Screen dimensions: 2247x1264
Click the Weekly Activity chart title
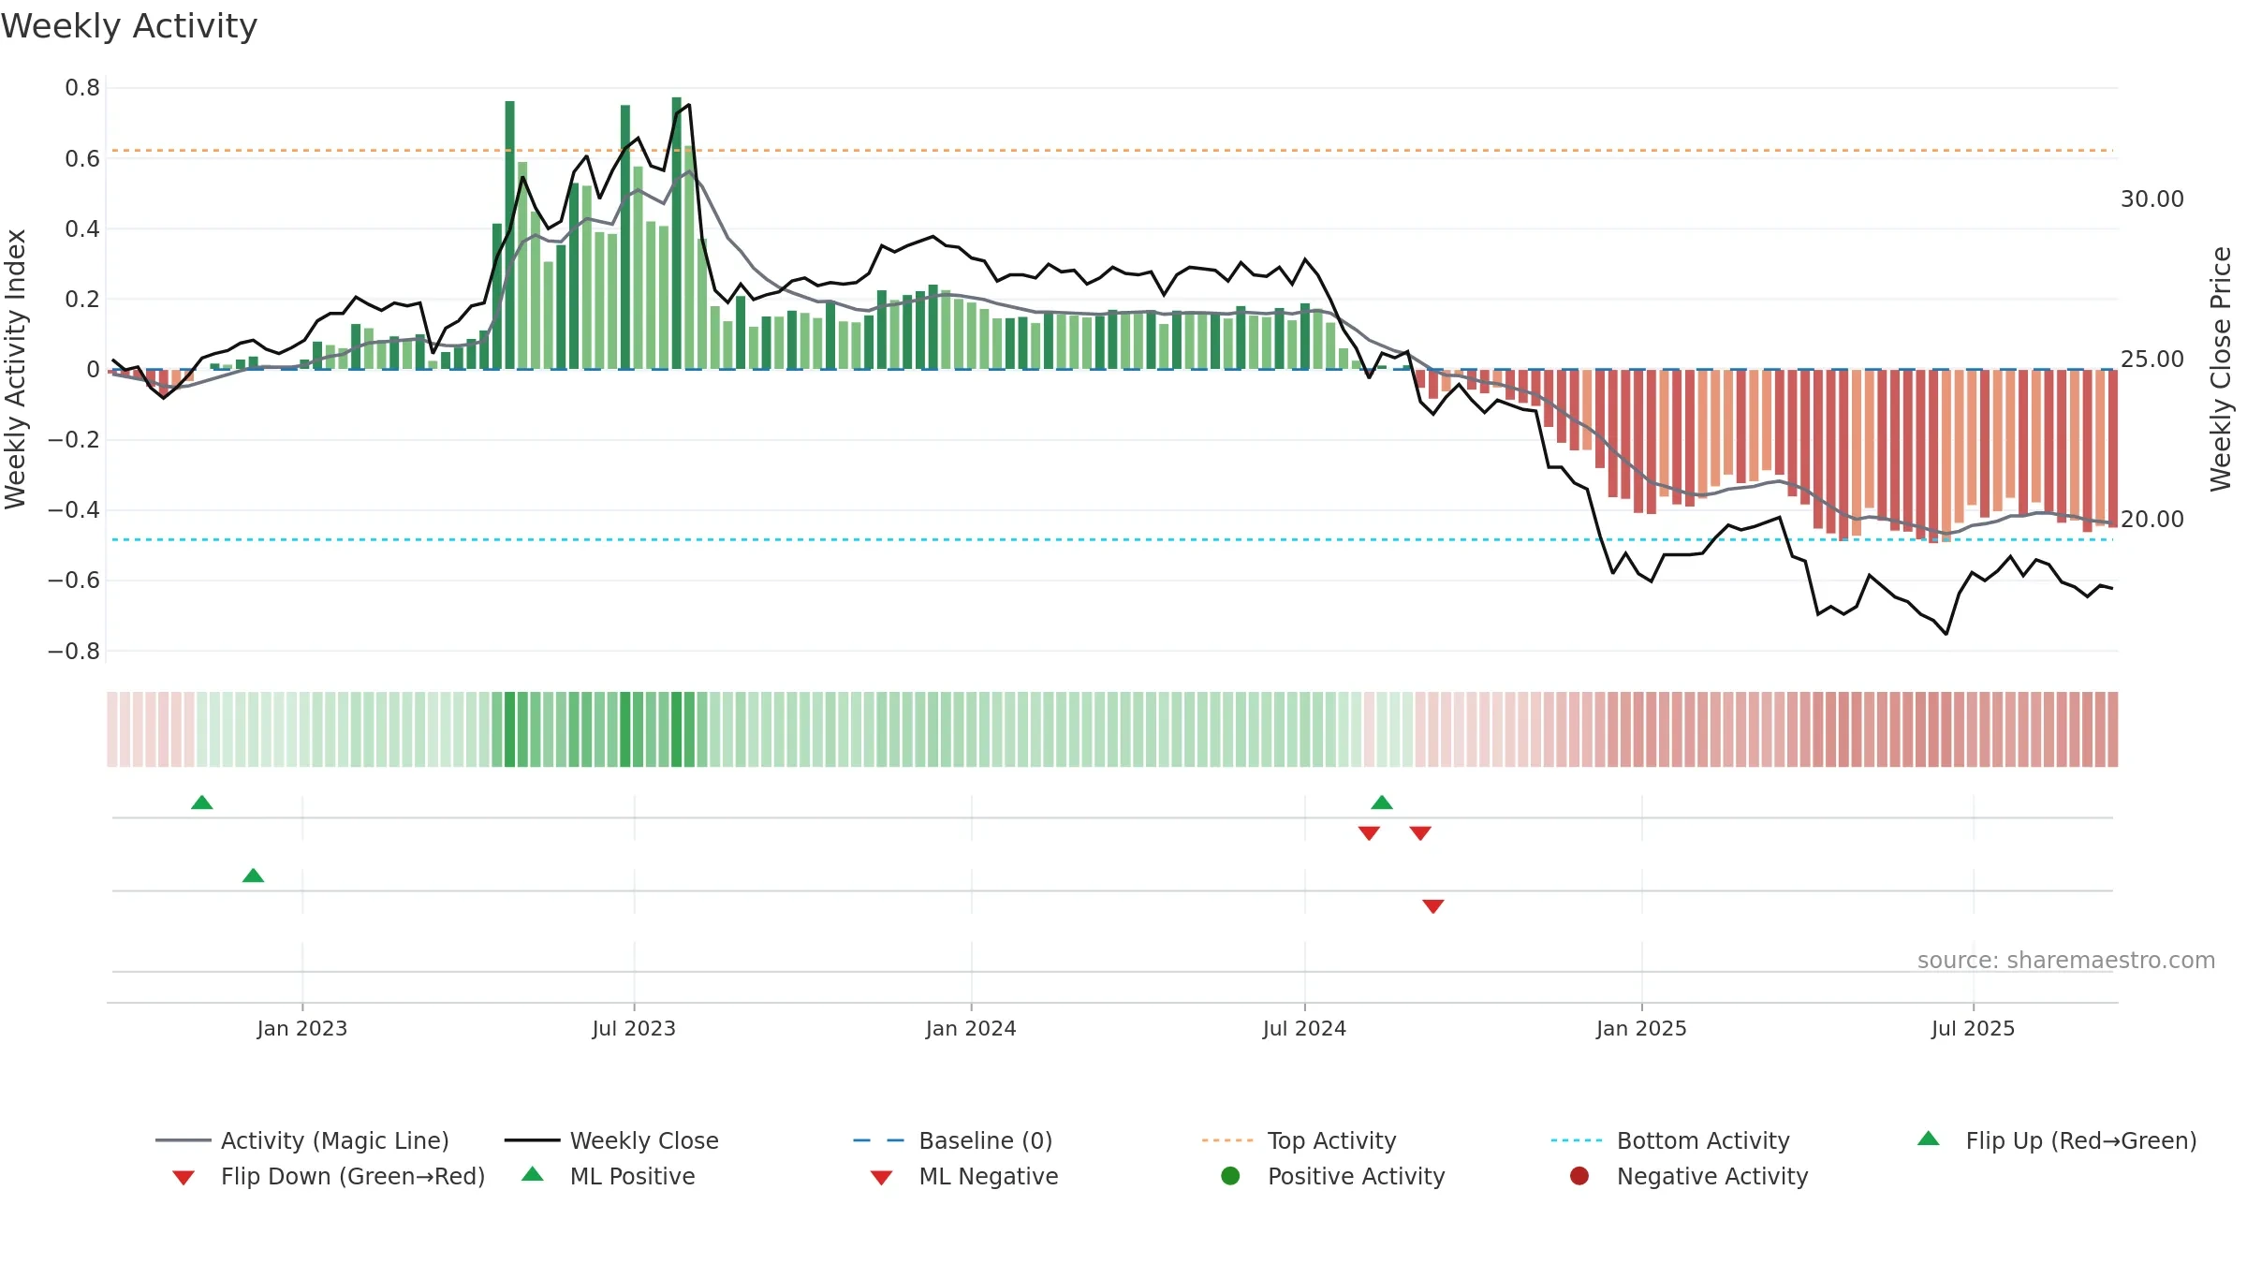point(129,26)
